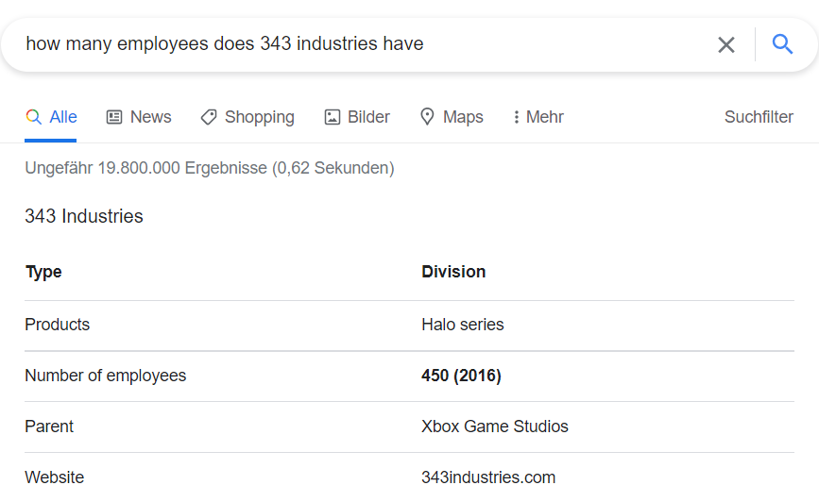The width and height of the screenshot is (819, 502).
Task: Switch to Bilder image results
Action: click(x=357, y=117)
